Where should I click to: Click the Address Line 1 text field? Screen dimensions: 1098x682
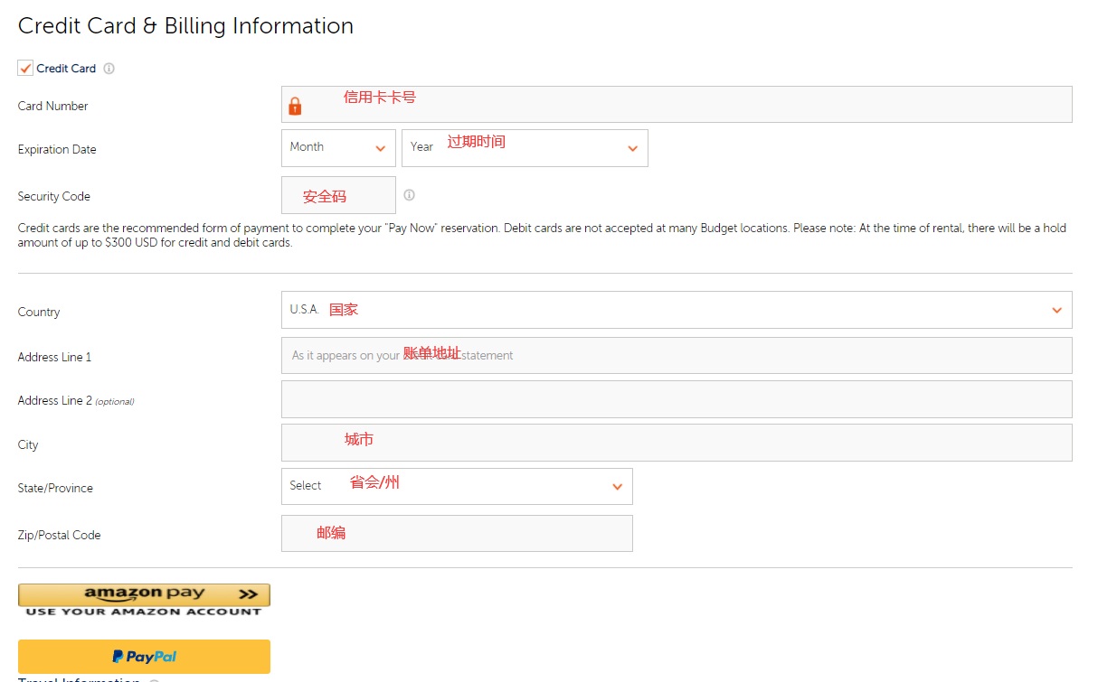pos(677,356)
